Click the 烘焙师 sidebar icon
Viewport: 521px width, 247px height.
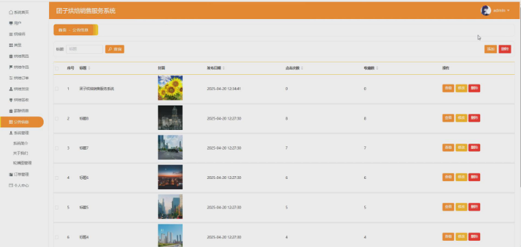coord(11,34)
